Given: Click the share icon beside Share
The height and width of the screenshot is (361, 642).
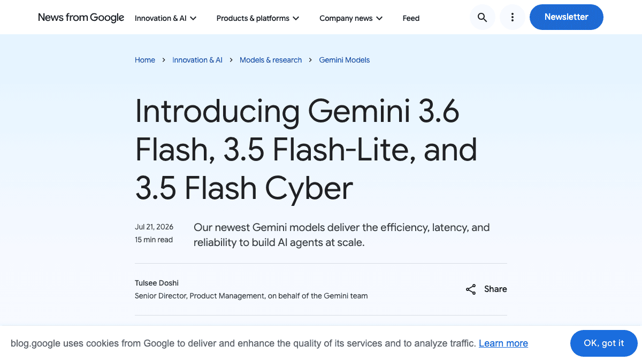Looking at the screenshot, I should pyautogui.click(x=471, y=289).
